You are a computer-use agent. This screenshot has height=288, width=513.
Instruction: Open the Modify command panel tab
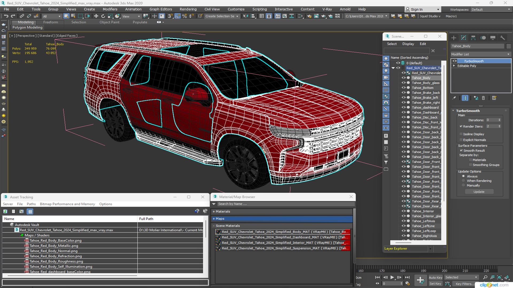point(464,38)
